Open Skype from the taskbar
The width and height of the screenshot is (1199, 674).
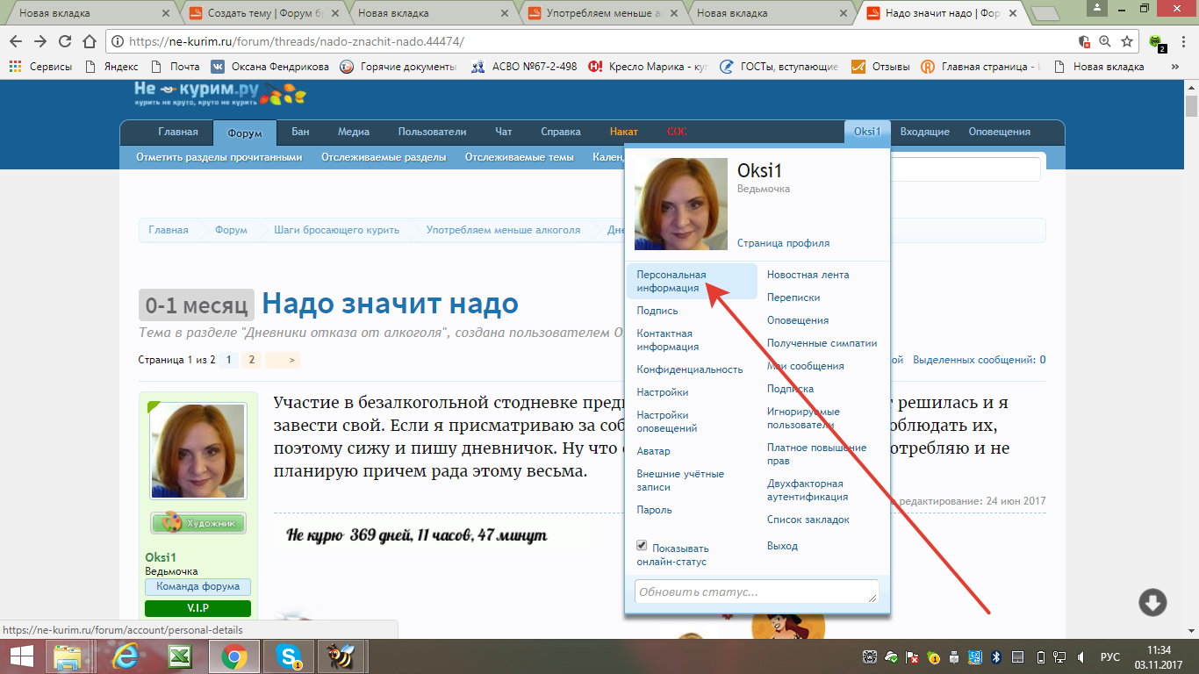pos(289,656)
